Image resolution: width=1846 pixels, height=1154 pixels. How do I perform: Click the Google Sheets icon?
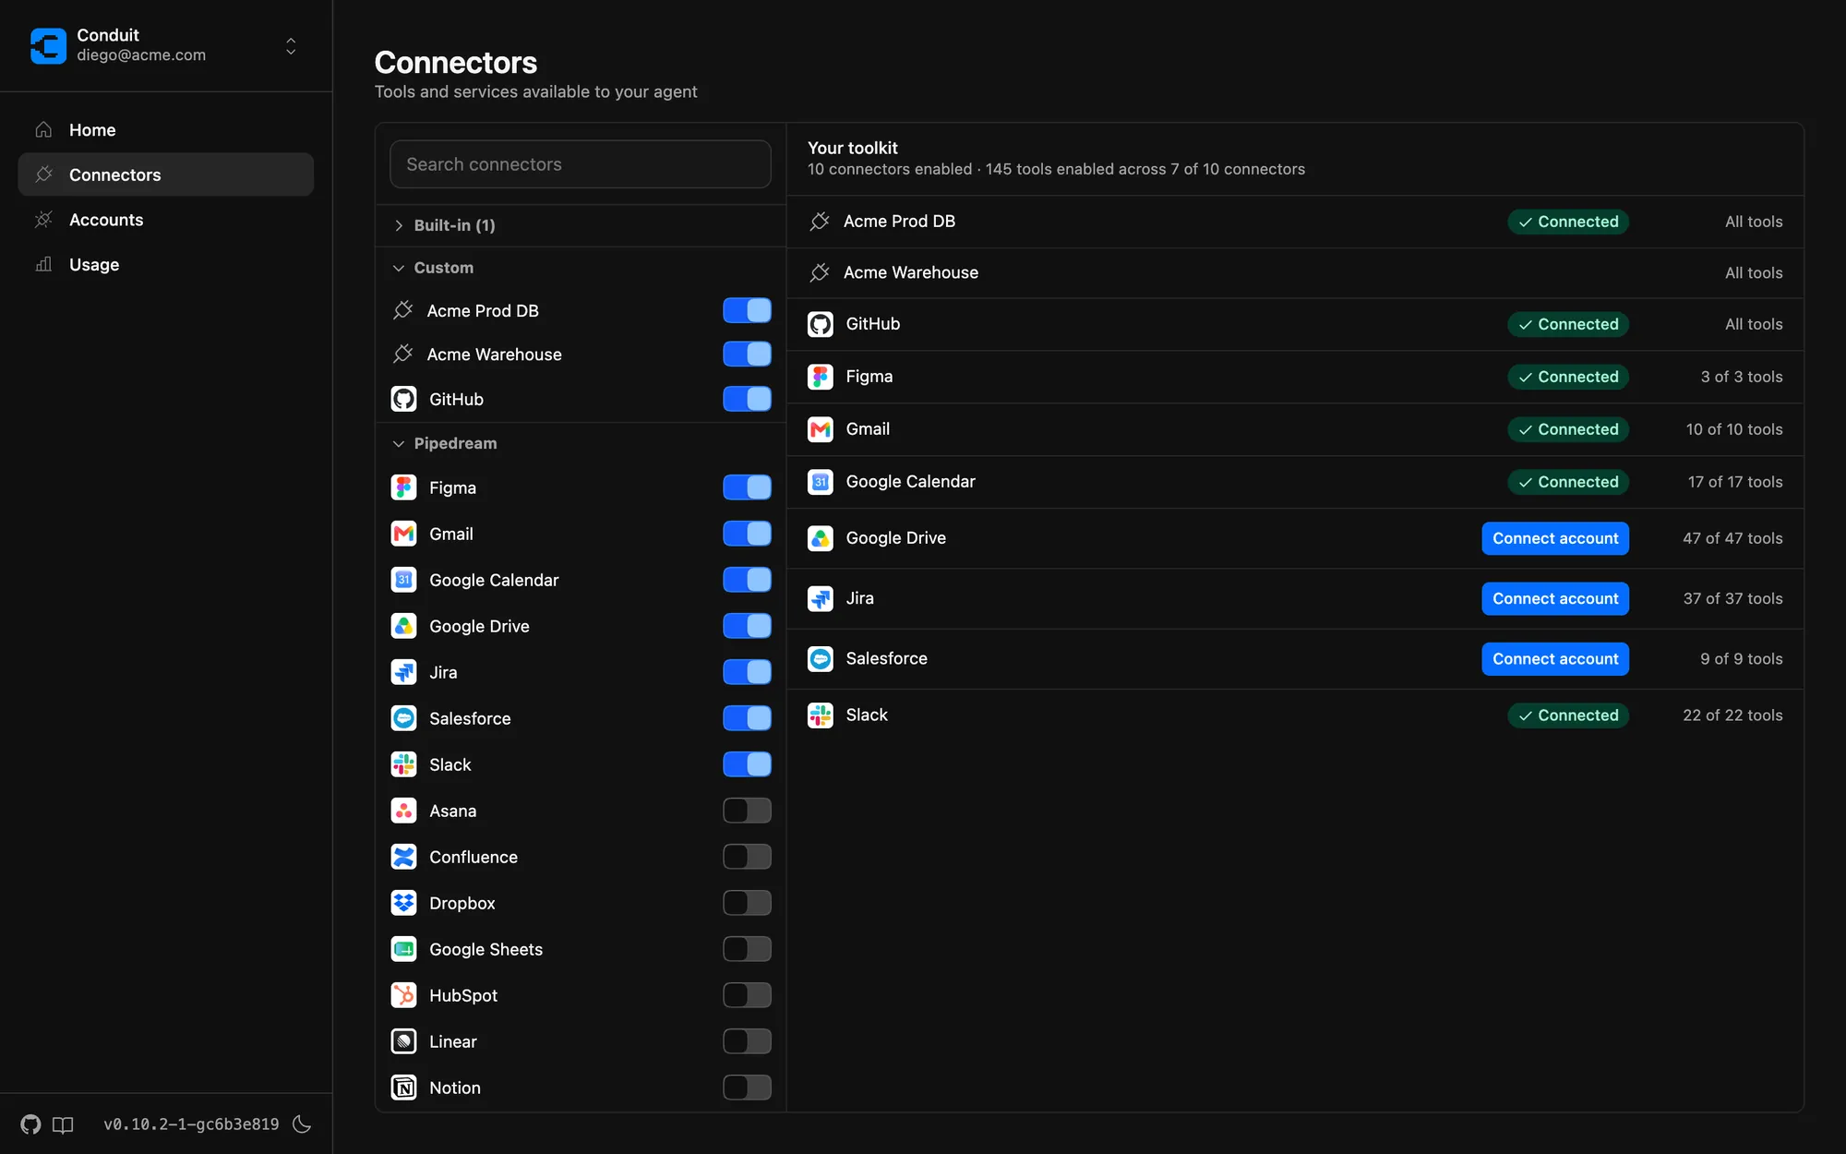point(403,949)
